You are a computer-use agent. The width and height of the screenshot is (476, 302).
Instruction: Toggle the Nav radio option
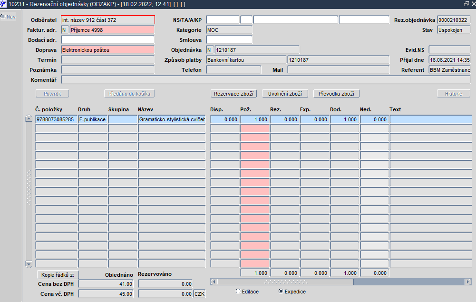click(3, 16)
